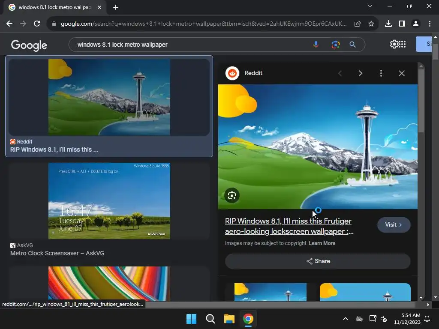Open the network status tray icon

pyautogui.click(x=373, y=319)
